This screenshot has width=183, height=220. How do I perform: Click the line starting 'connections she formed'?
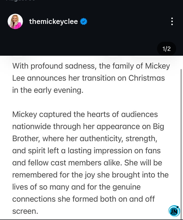[83, 199]
